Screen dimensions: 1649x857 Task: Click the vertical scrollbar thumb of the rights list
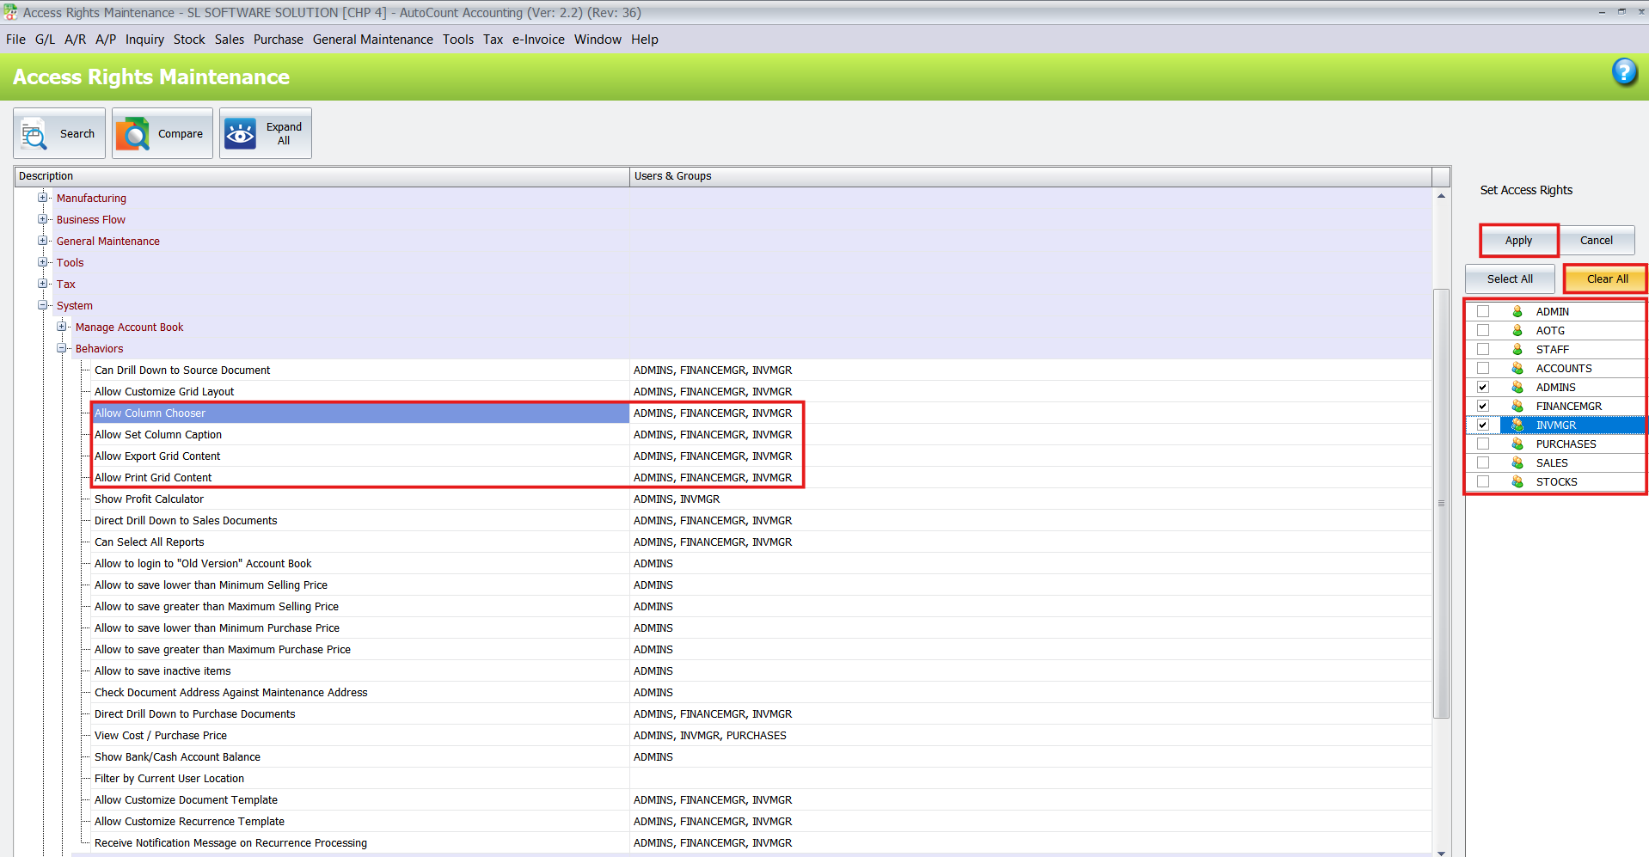click(1441, 504)
